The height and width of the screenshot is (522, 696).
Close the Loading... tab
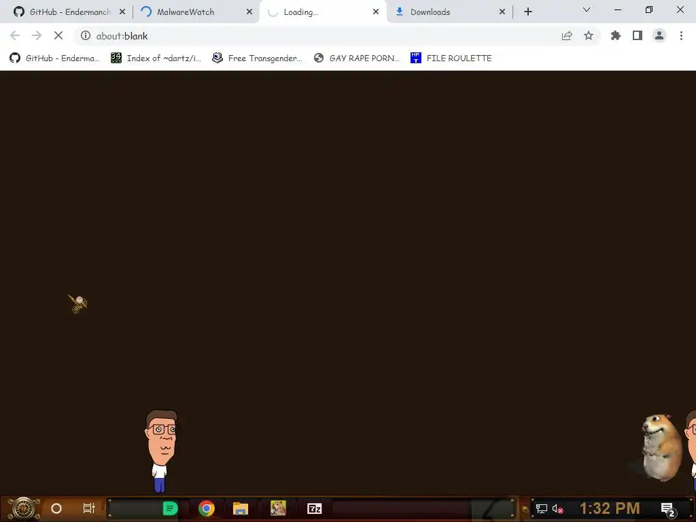[376, 12]
